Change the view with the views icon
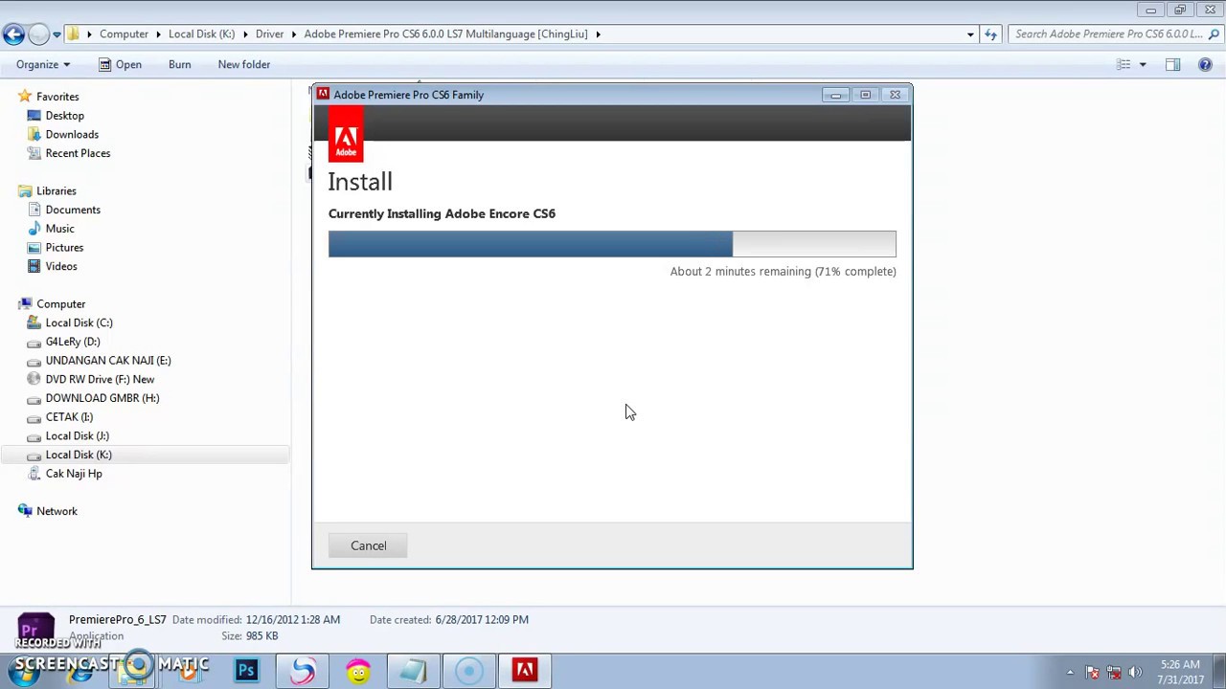 (x=1124, y=64)
